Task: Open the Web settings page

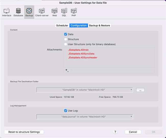Action: (x=55, y=12)
